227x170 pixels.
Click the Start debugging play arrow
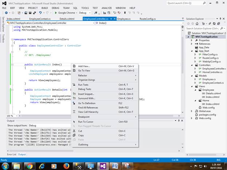pos(56,13)
